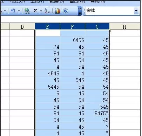Click cell containing 74

pos(48,47)
